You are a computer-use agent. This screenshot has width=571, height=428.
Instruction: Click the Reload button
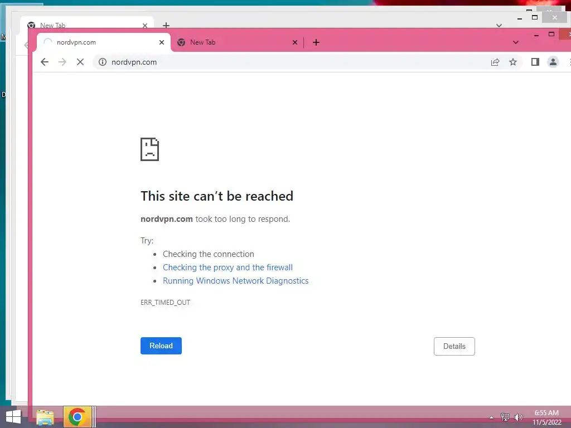[x=161, y=346]
